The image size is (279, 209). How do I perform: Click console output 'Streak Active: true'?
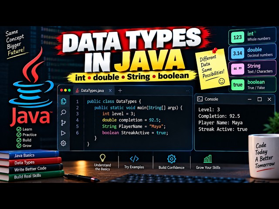point(223,129)
